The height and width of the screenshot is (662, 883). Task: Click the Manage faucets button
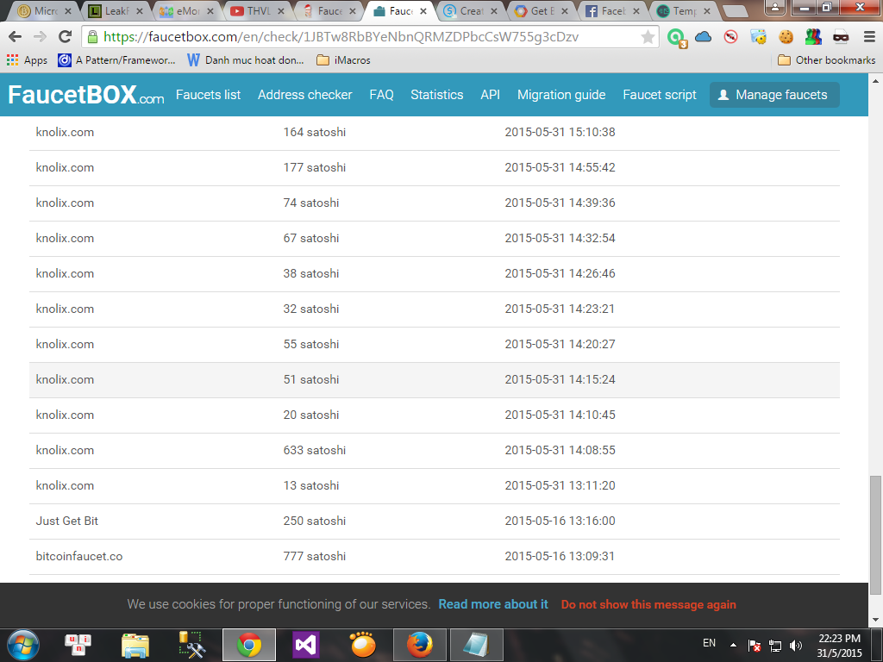click(x=774, y=95)
